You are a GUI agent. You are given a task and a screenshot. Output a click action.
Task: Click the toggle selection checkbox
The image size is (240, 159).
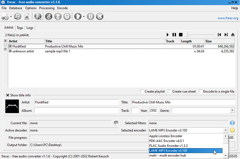[x=5, y=49]
